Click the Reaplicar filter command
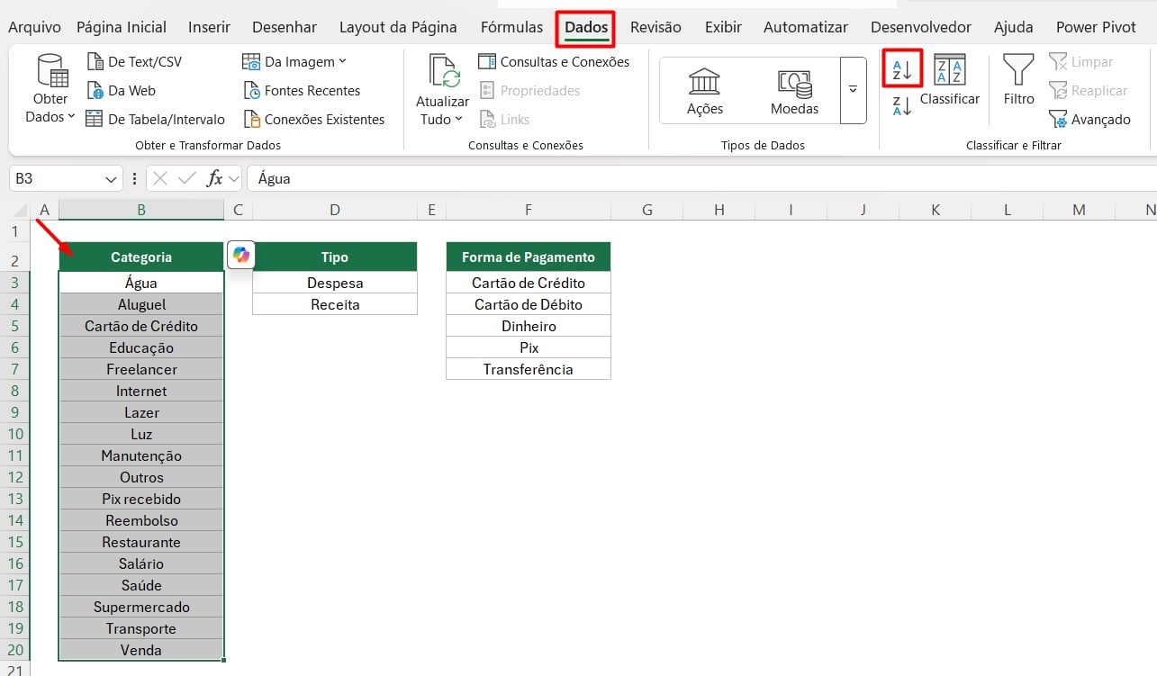This screenshot has width=1157, height=676. pos(1089,91)
